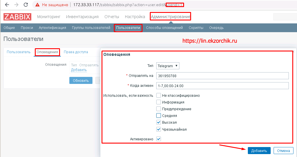Switch to the Права доступа tab
Image resolution: width=297 pixels, height=157 pixels.
pos(76,52)
